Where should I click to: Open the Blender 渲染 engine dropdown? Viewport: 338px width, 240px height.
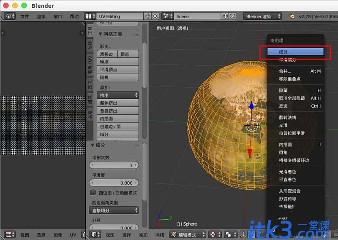click(262, 16)
